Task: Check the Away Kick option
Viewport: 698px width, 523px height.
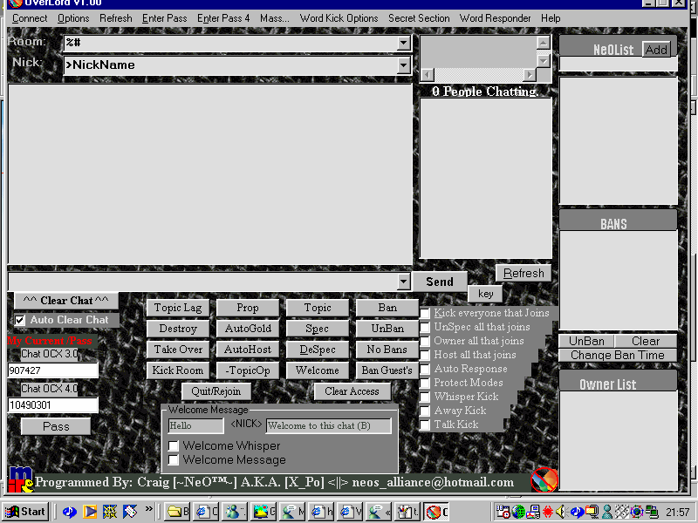Action: (425, 411)
